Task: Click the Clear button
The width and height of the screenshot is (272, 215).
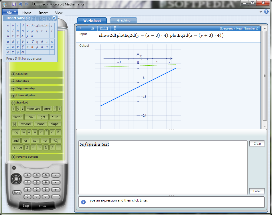Action: coord(257,144)
